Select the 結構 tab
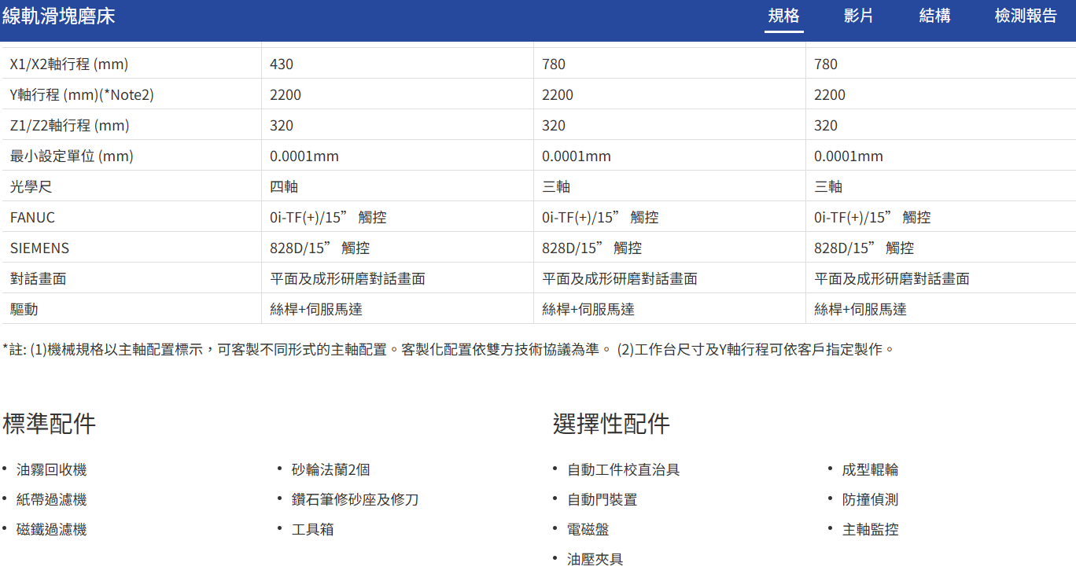 (x=934, y=17)
